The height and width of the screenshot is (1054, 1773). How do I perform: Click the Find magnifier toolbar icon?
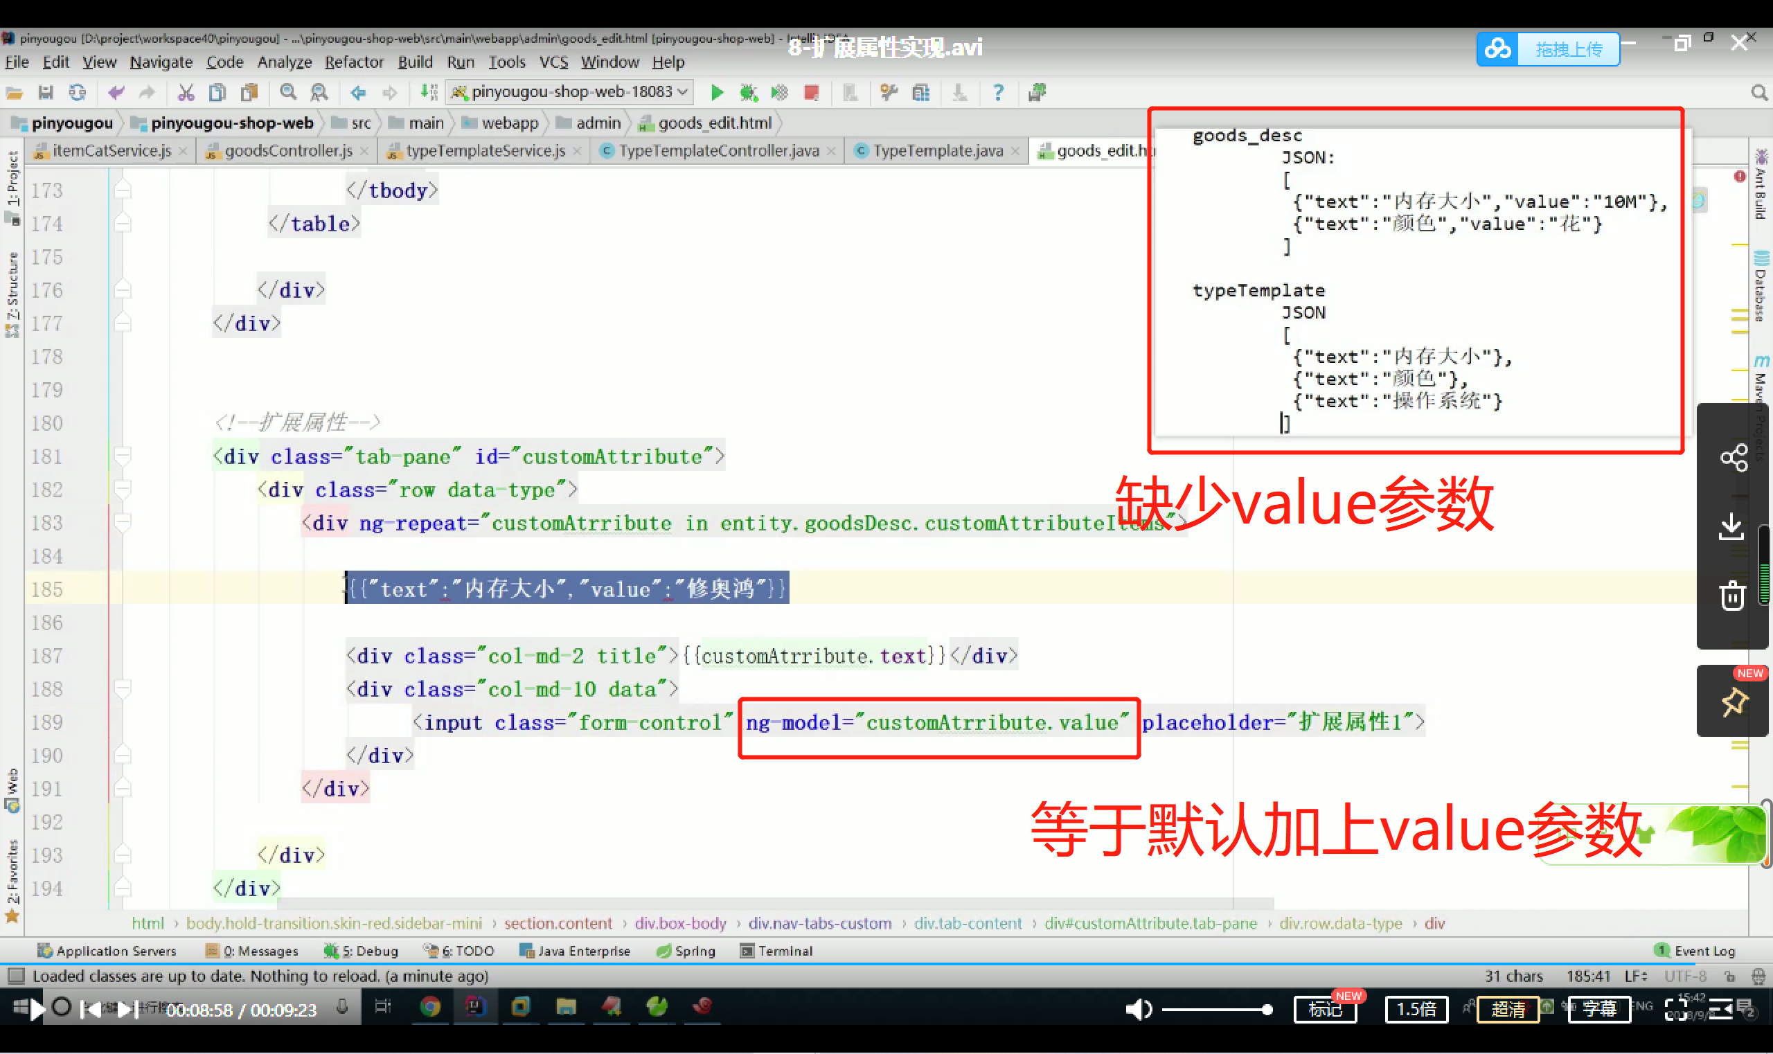287,92
